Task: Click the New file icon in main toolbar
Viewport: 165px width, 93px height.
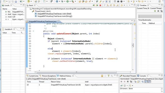Action: [x=4, y=1]
